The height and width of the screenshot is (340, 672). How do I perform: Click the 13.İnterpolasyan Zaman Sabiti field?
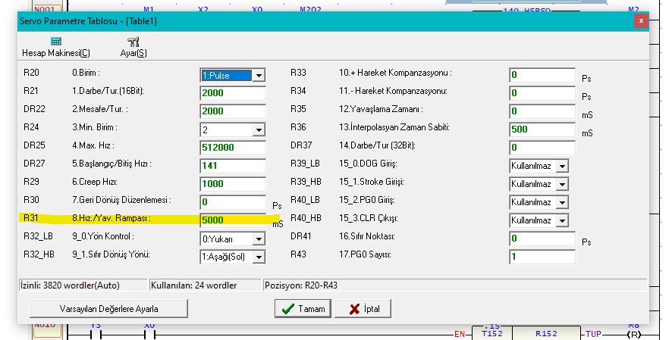(x=542, y=129)
